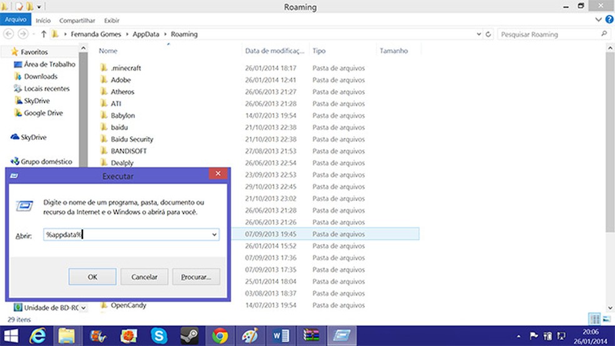This screenshot has width=615, height=346.
Task: Click the Procurar... button
Action: tap(196, 277)
